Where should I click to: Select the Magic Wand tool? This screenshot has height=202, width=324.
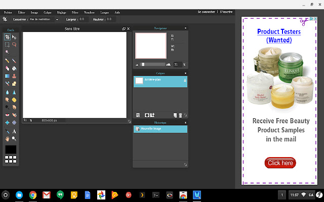coord(7,52)
